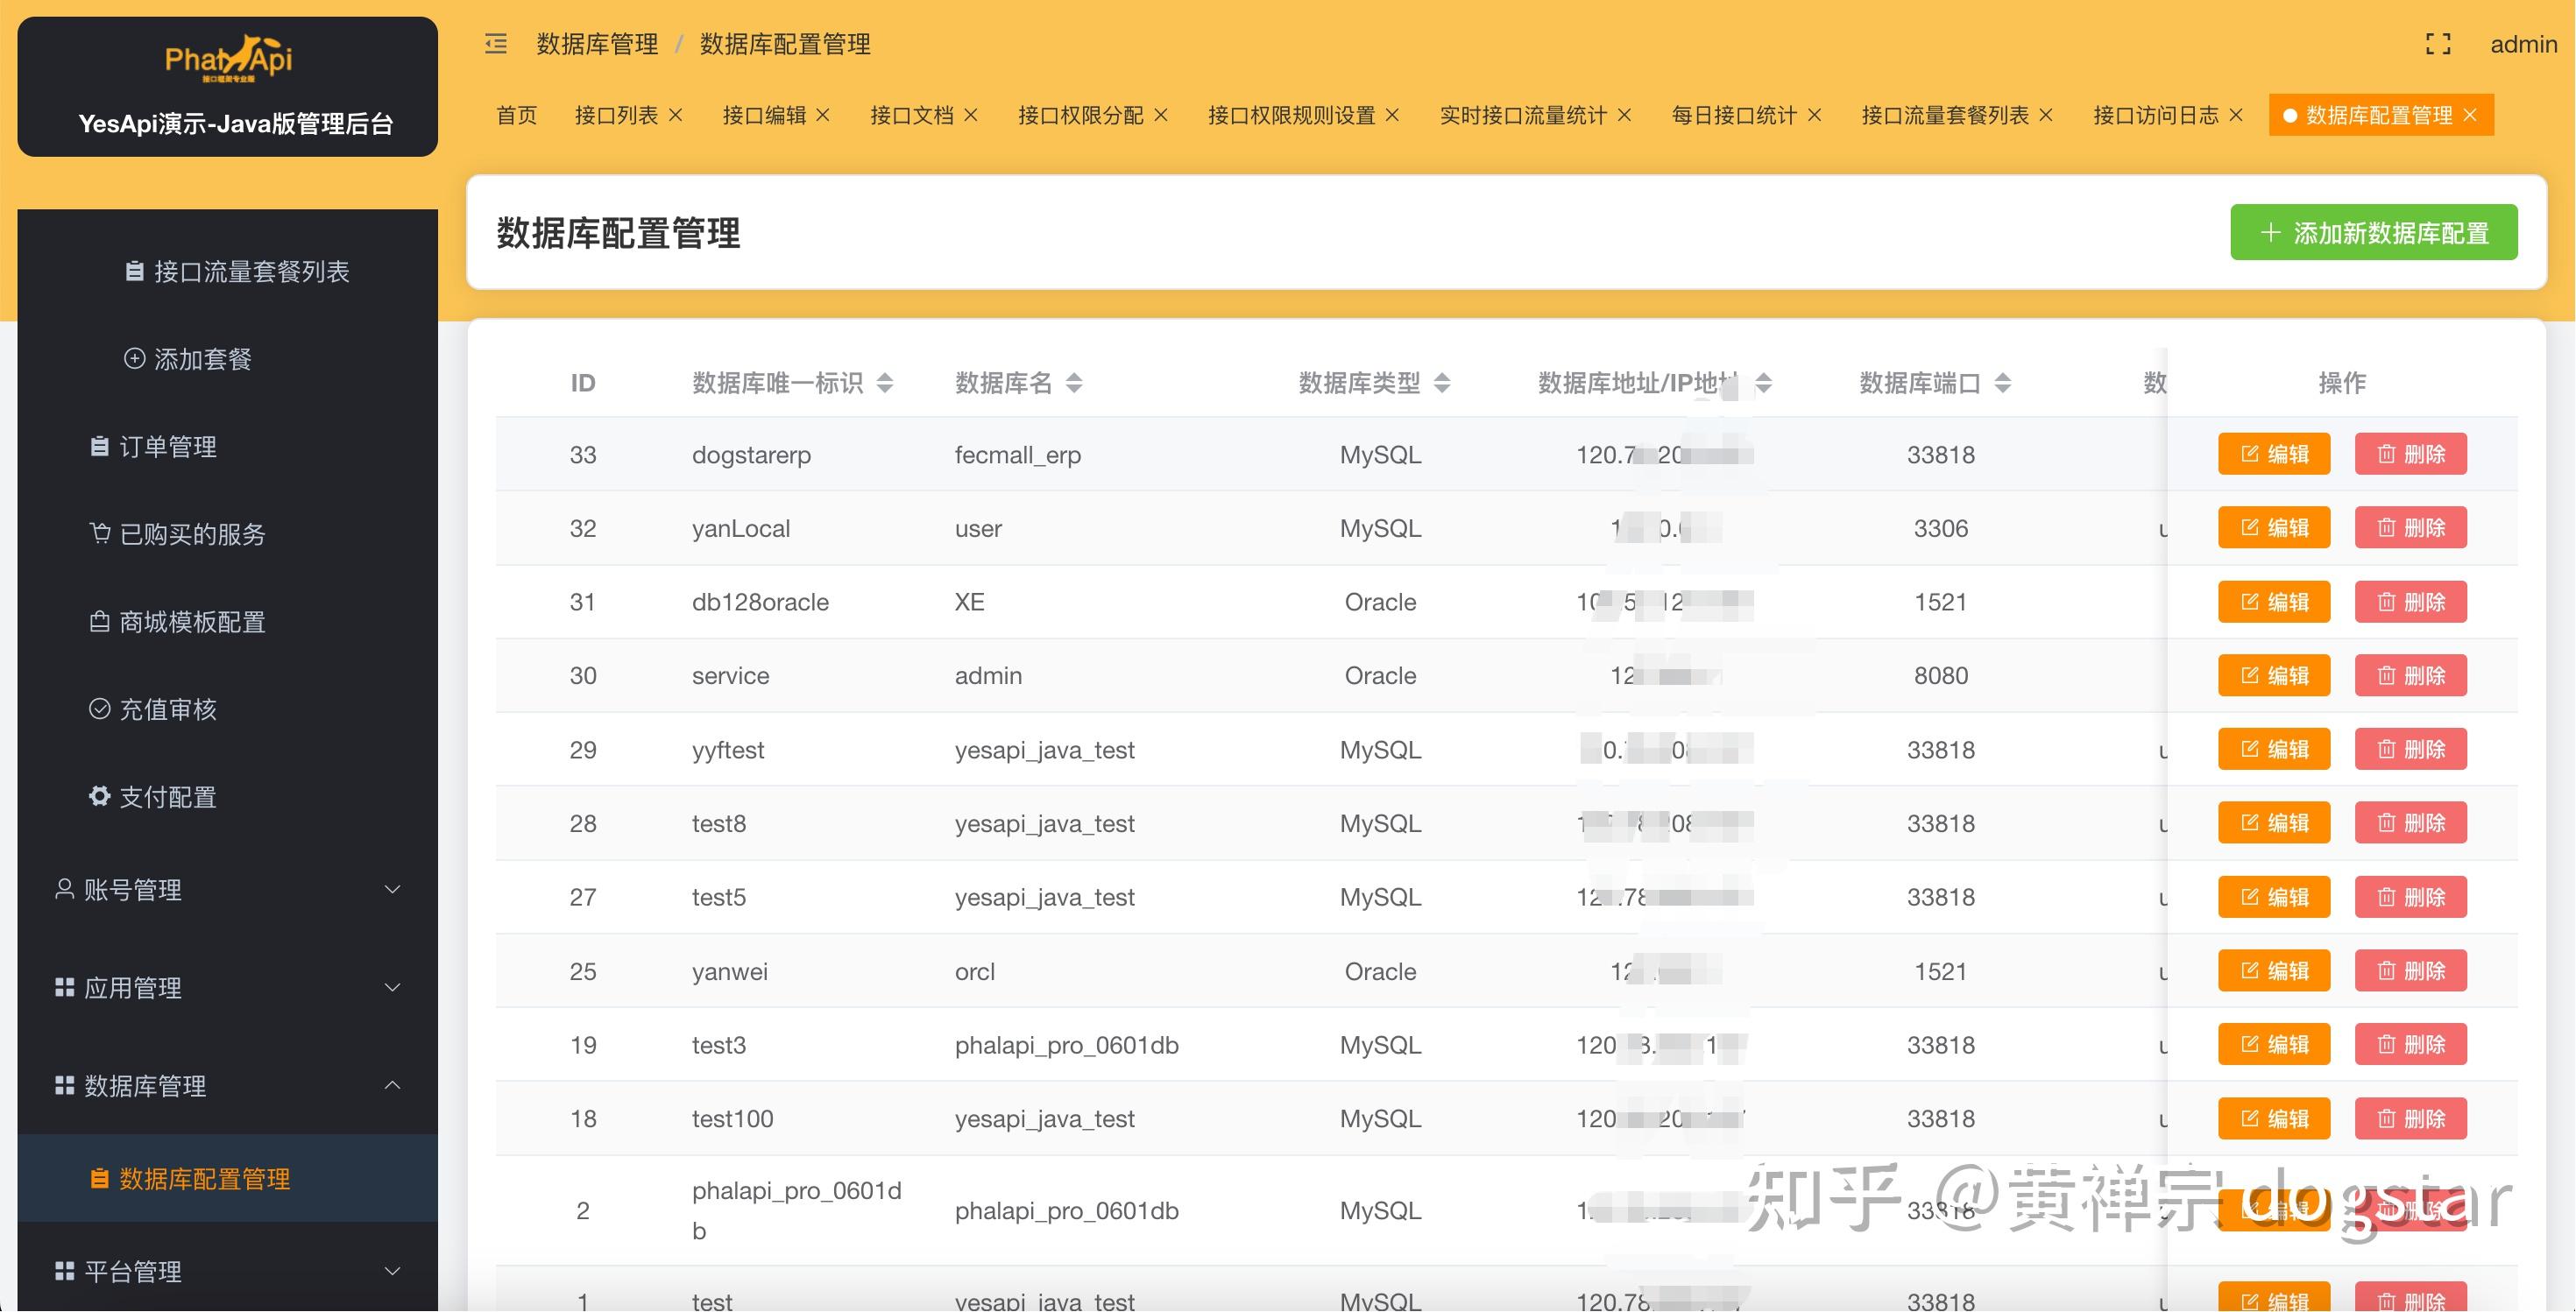Screen dimensions: 2576x1312
Task: Open the 首页 tab
Action: coord(516,115)
